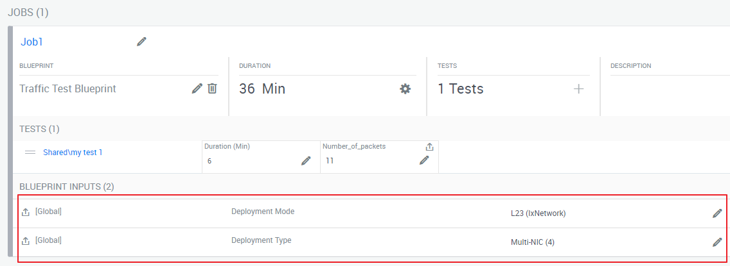
Task: Grab the drag handle beside my test 1
Action: 30,153
